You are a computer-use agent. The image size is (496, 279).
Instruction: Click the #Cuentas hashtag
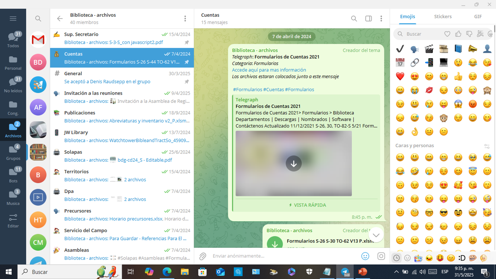274,90
